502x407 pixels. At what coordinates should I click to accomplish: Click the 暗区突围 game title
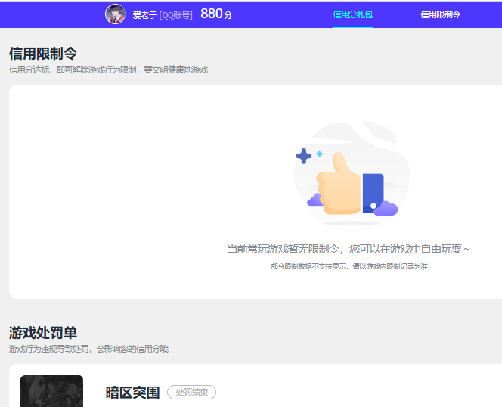pos(132,393)
